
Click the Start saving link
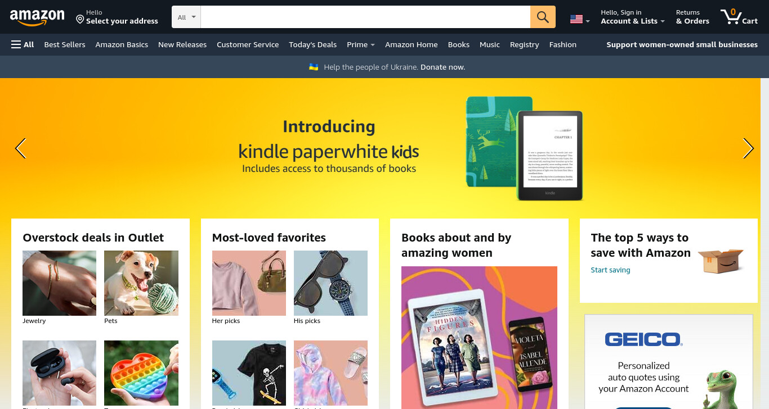pyautogui.click(x=610, y=270)
